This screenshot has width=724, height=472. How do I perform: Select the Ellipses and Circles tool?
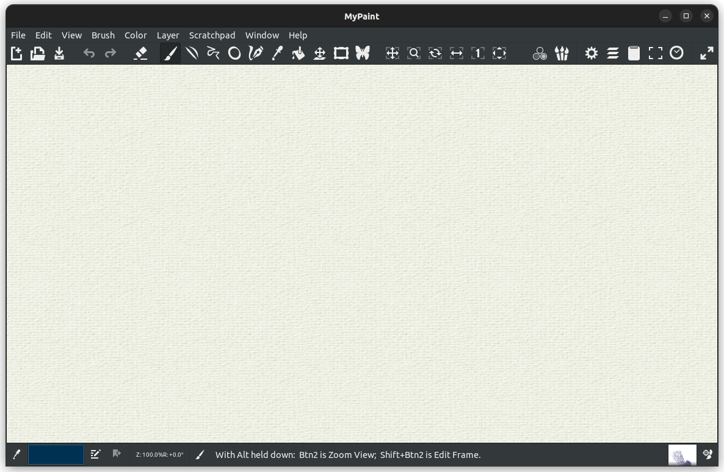(234, 53)
